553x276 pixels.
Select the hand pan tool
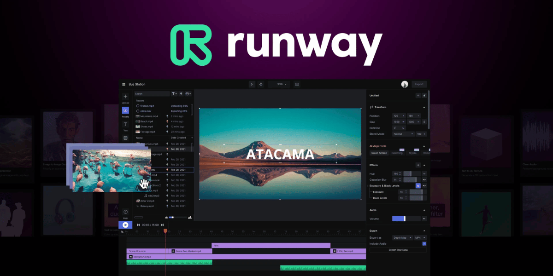(x=260, y=84)
